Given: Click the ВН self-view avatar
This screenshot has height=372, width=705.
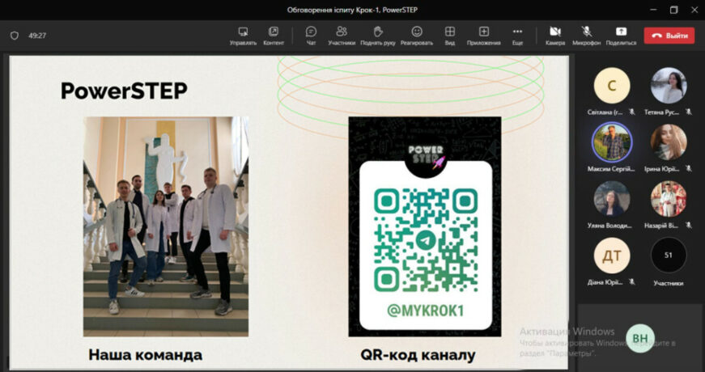Looking at the screenshot, I should (x=639, y=338).
